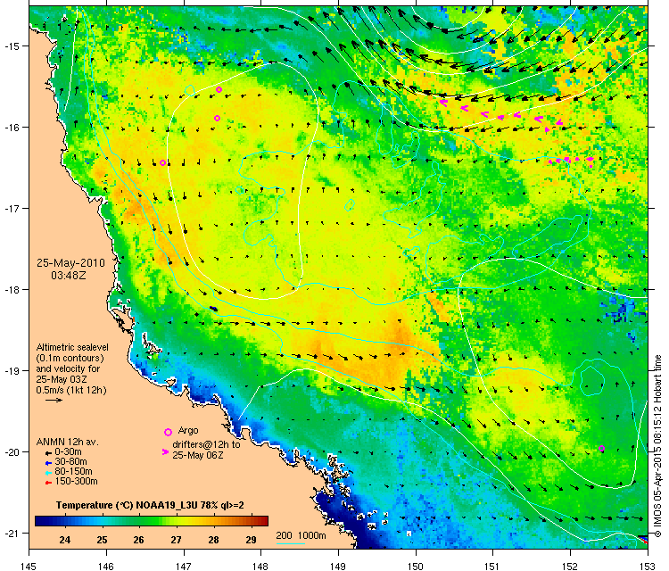
Task: Click the longitude axis label 153
Action: [x=648, y=567]
